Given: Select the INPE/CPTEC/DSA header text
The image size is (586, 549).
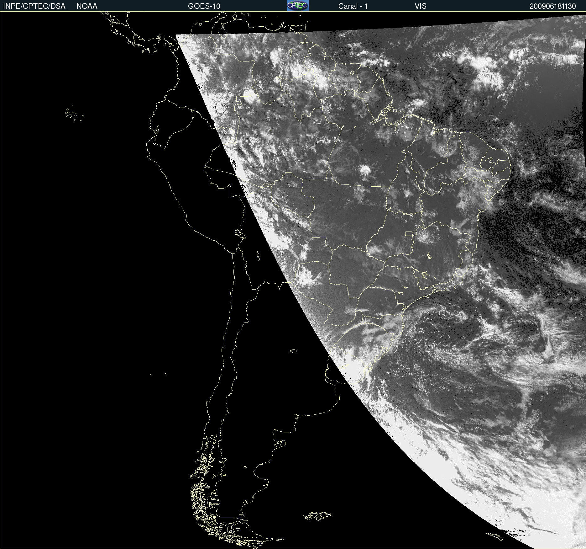Looking at the screenshot, I should pyautogui.click(x=34, y=6).
